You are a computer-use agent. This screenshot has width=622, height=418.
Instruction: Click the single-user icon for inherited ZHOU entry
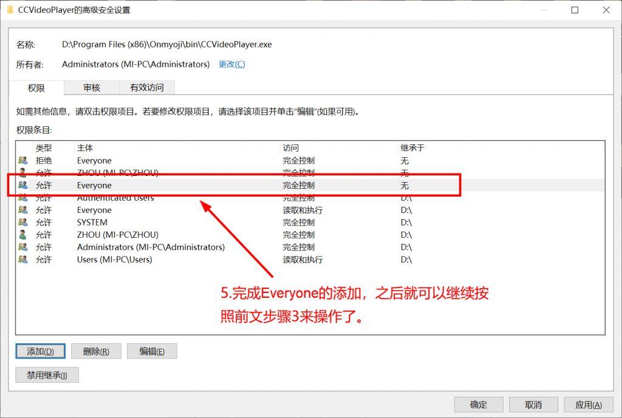pos(23,235)
